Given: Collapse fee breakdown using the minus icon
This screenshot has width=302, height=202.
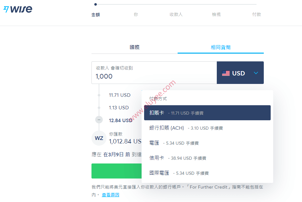Looking at the screenshot, I should (99, 120).
